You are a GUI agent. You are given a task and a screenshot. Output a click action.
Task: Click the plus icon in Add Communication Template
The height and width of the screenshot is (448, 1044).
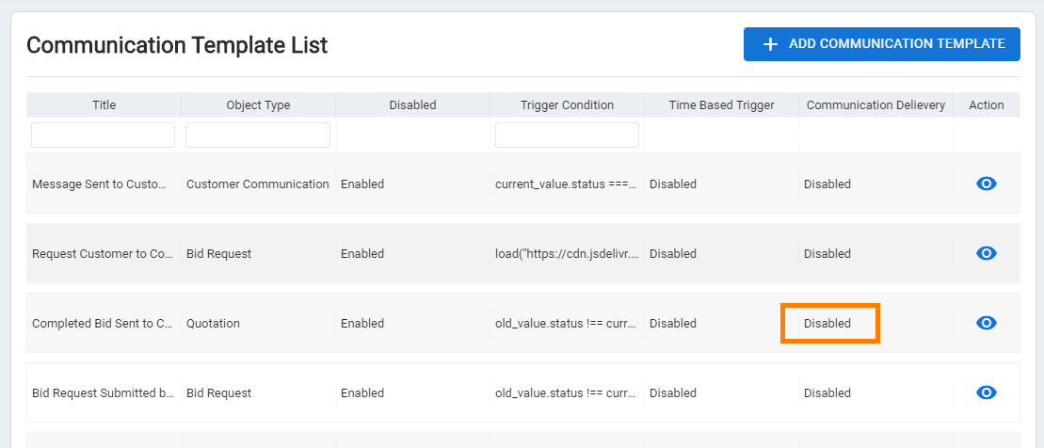(770, 44)
